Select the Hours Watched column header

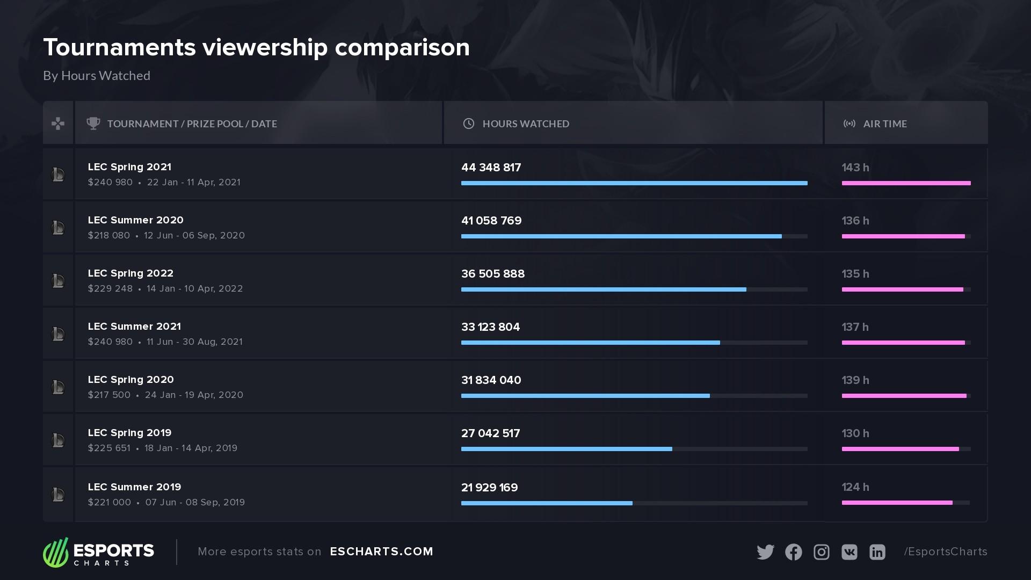[x=526, y=124]
